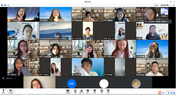Open the Apps icon in toolbar
The image size is (176, 95).
click(102, 91)
